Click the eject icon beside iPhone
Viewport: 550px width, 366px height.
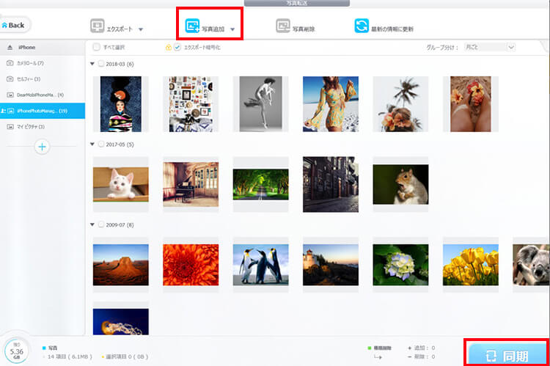click(x=10, y=47)
